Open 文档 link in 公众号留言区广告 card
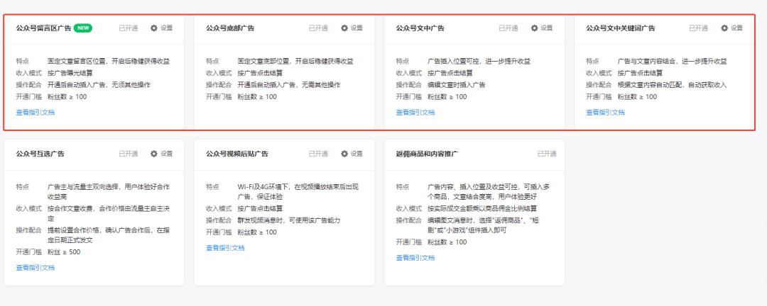767x306 pixels. coord(48,112)
